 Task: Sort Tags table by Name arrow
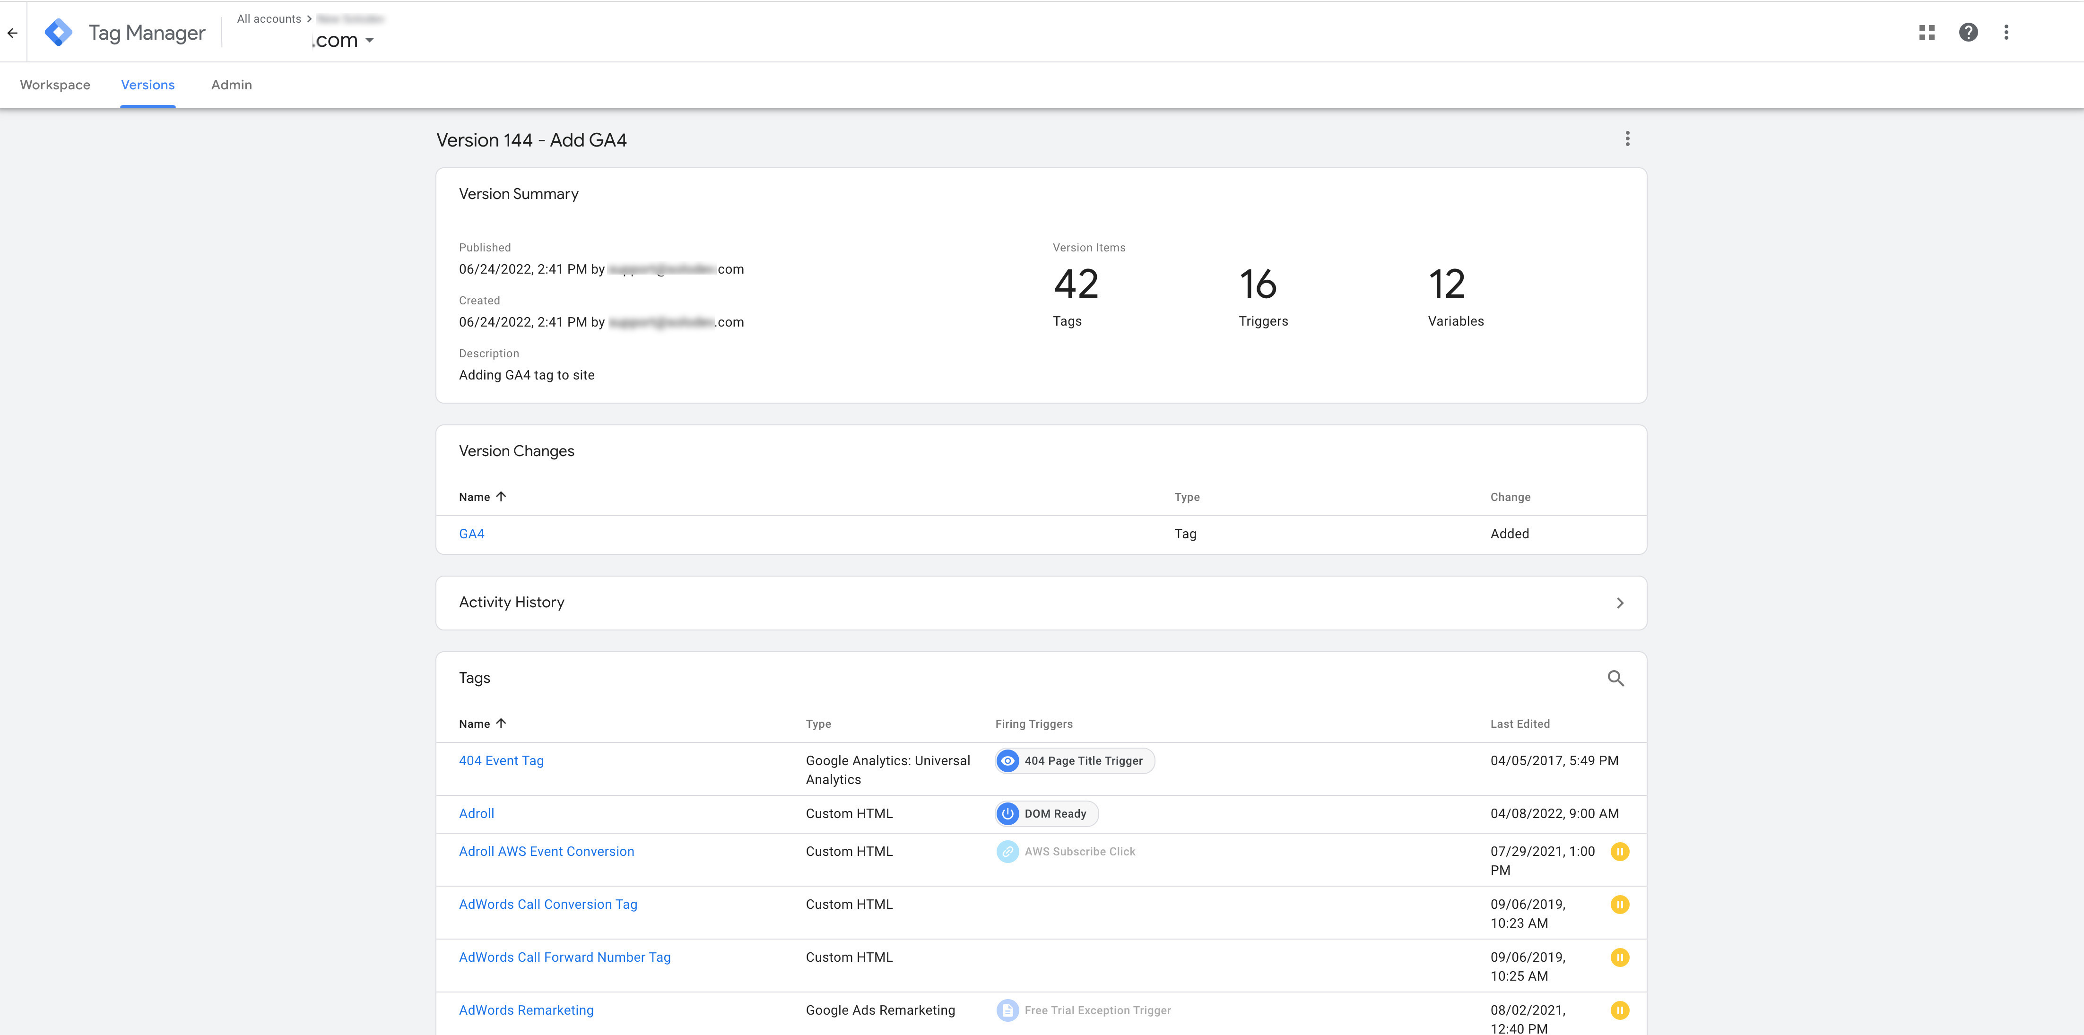click(501, 724)
